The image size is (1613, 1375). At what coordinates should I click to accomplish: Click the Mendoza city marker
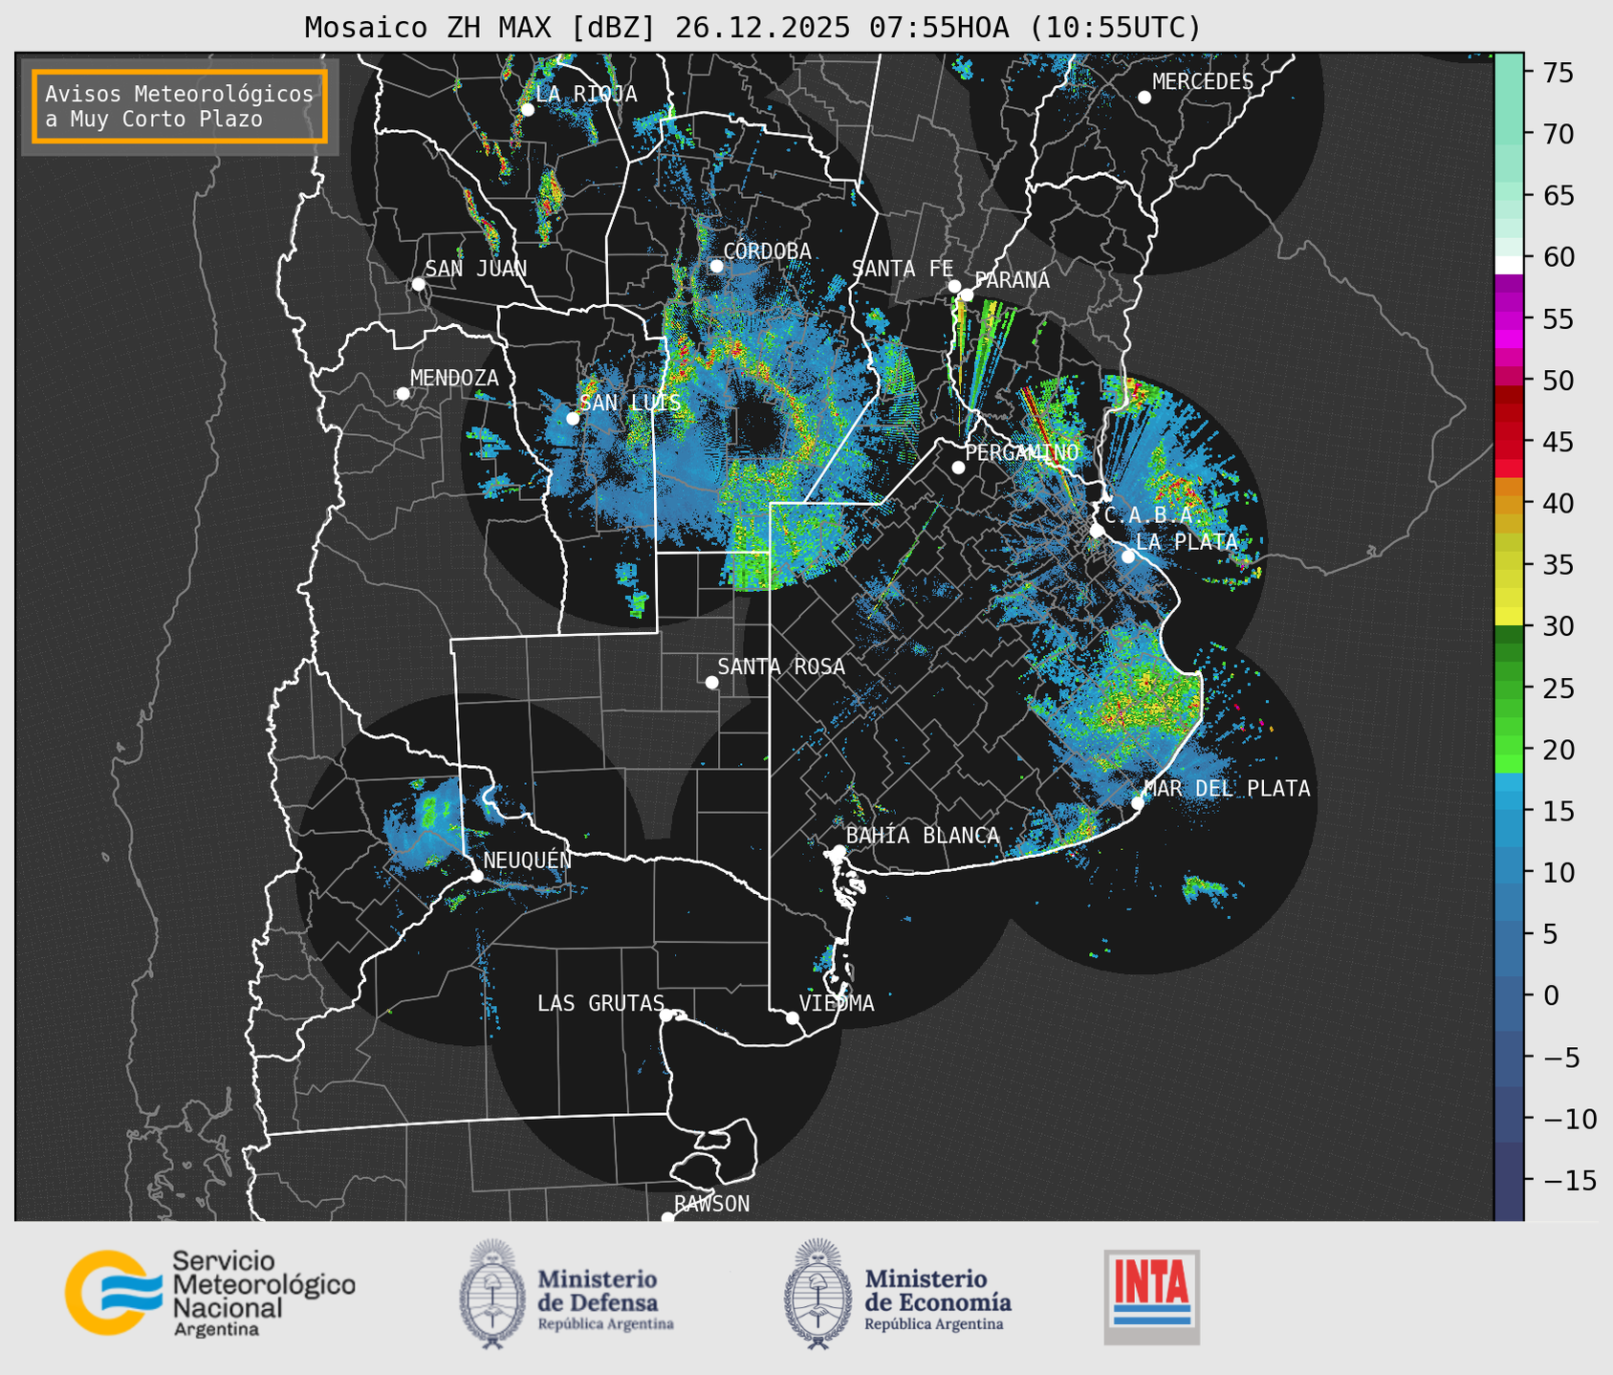click(403, 394)
